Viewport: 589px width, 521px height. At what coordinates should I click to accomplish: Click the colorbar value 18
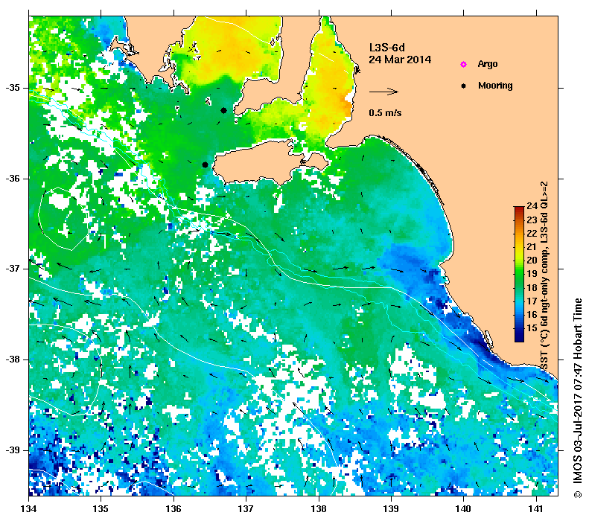532,287
